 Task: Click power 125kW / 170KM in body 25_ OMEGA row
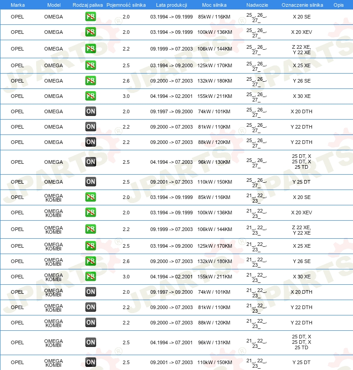(x=214, y=65)
